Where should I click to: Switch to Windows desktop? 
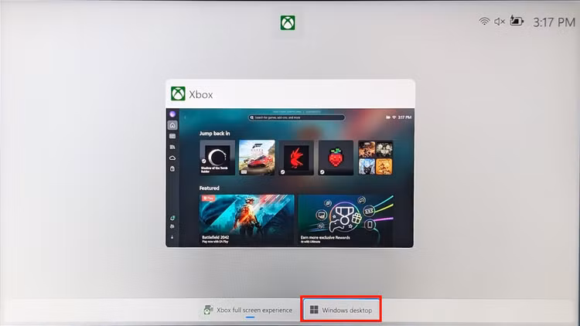341,310
